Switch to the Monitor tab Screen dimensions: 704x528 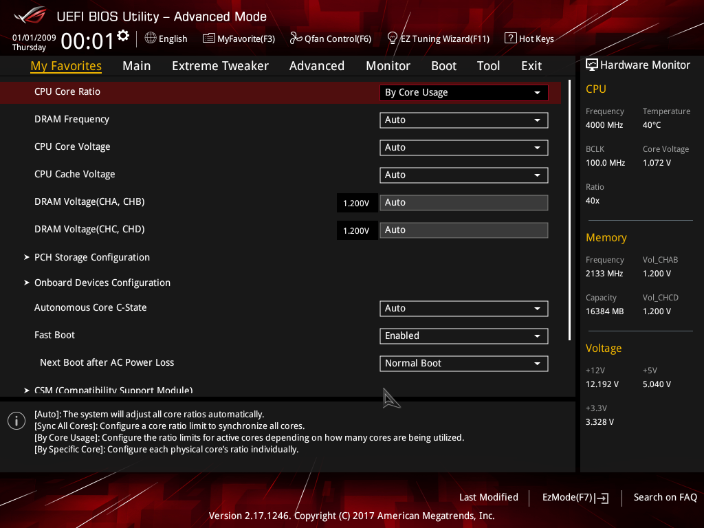coord(388,66)
